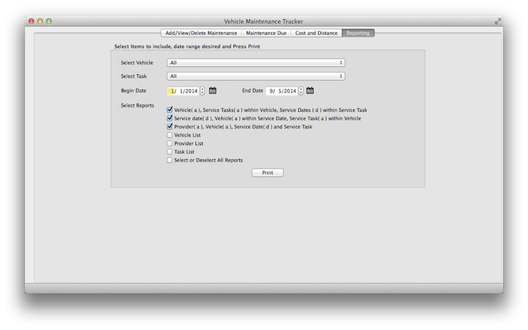This screenshot has width=528, height=330.
Task: Click the Begin Date stepper arrows
Action: coord(202,91)
